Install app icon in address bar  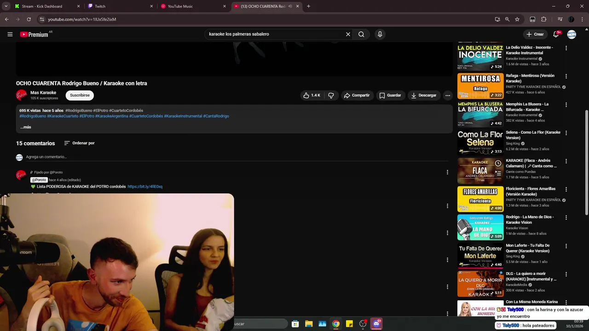click(497, 19)
